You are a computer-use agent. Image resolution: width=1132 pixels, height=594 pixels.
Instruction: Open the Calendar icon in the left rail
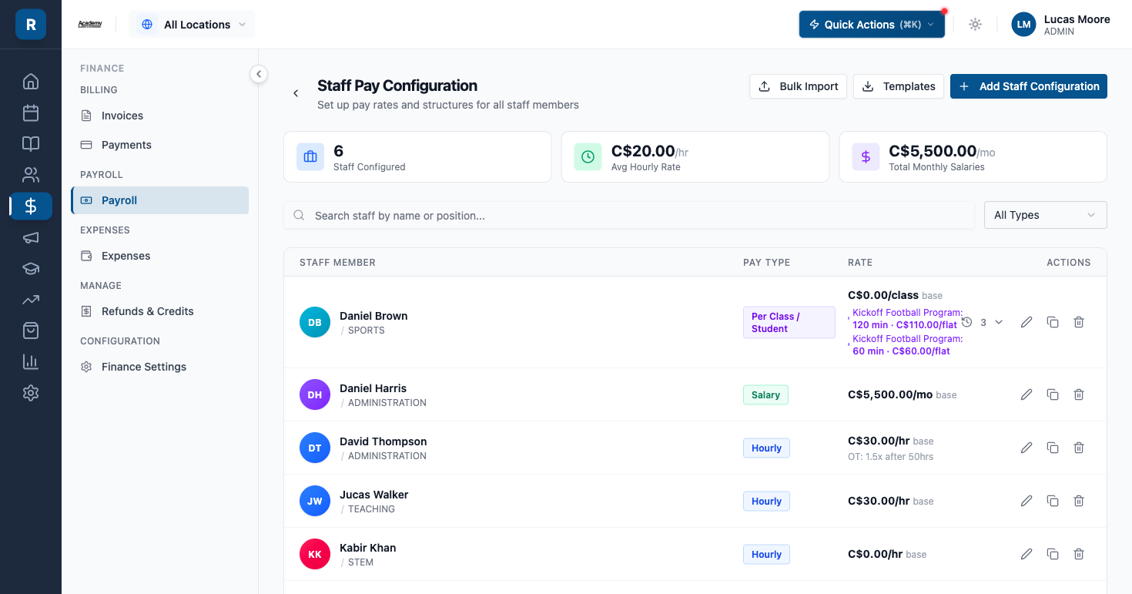click(31, 112)
